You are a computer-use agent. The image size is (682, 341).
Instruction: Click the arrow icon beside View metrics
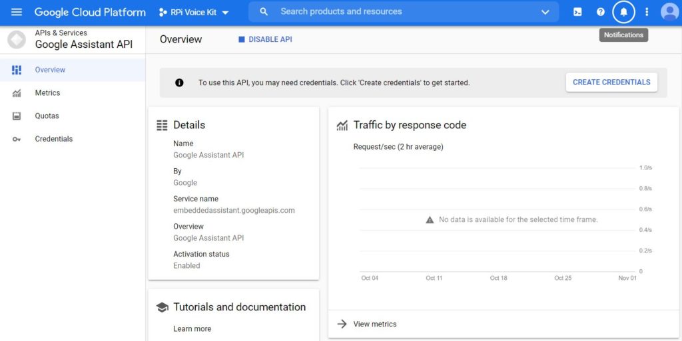click(342, 324)
